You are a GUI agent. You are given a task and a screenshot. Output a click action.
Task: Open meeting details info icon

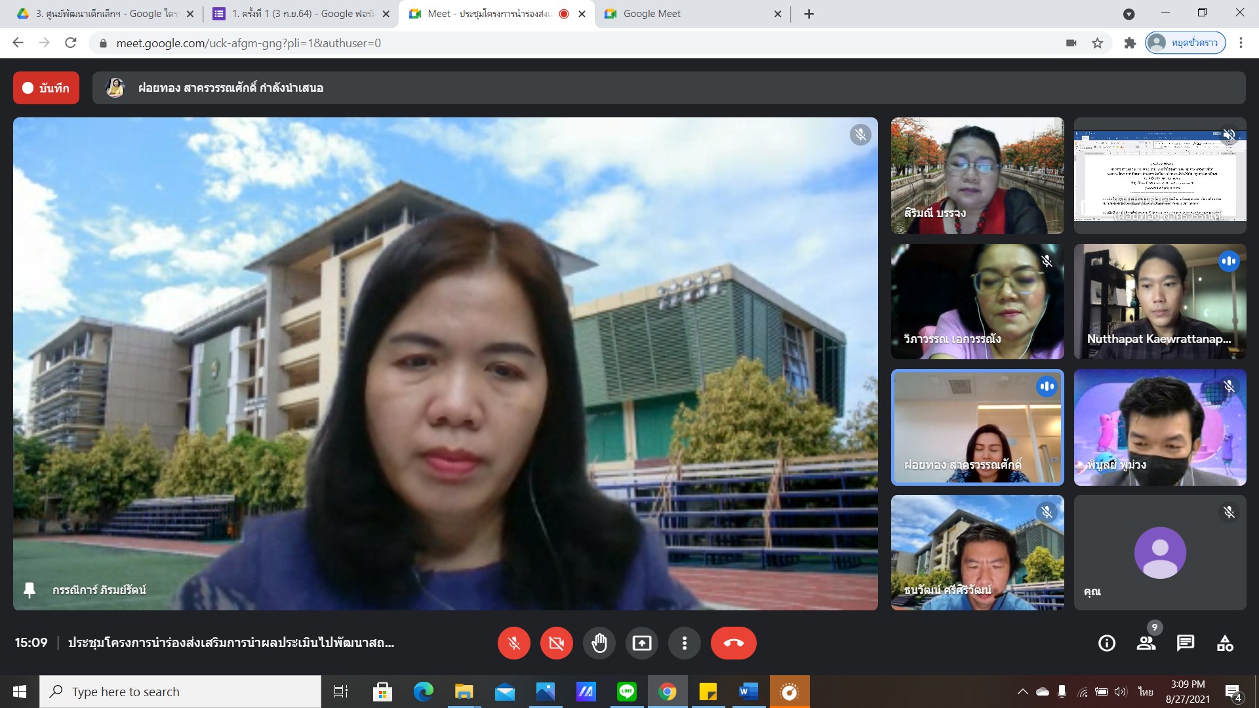click(x=1106, y=643)
